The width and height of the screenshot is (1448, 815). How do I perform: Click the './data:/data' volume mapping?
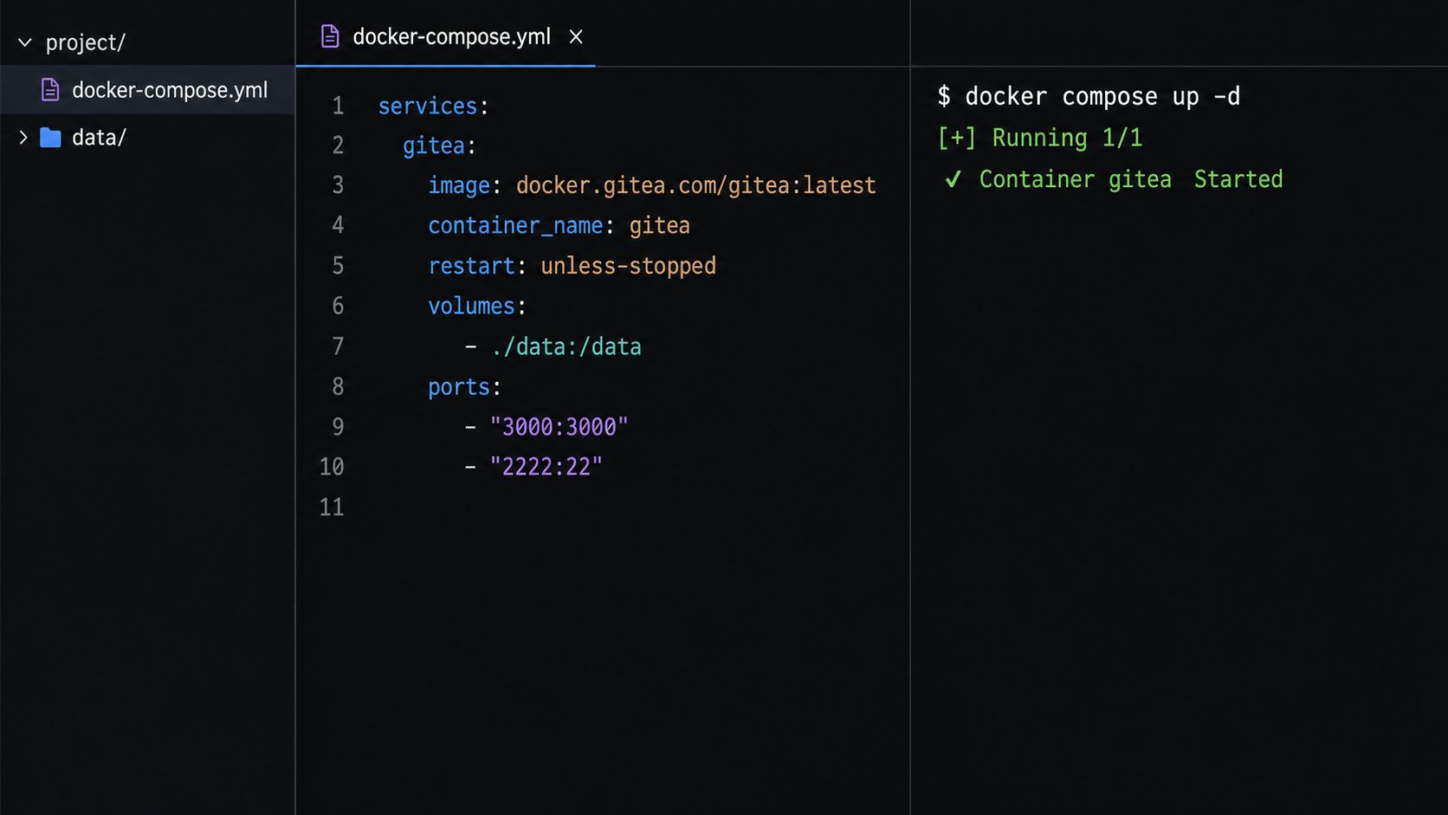(x=566, y=346)
